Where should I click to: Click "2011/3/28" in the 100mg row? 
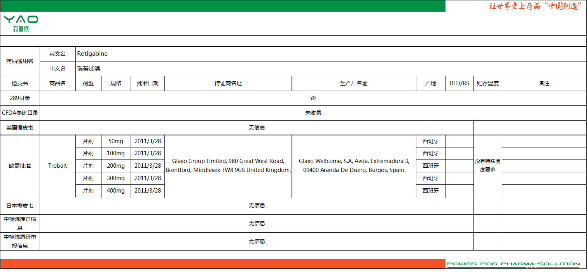coord(148,153)
